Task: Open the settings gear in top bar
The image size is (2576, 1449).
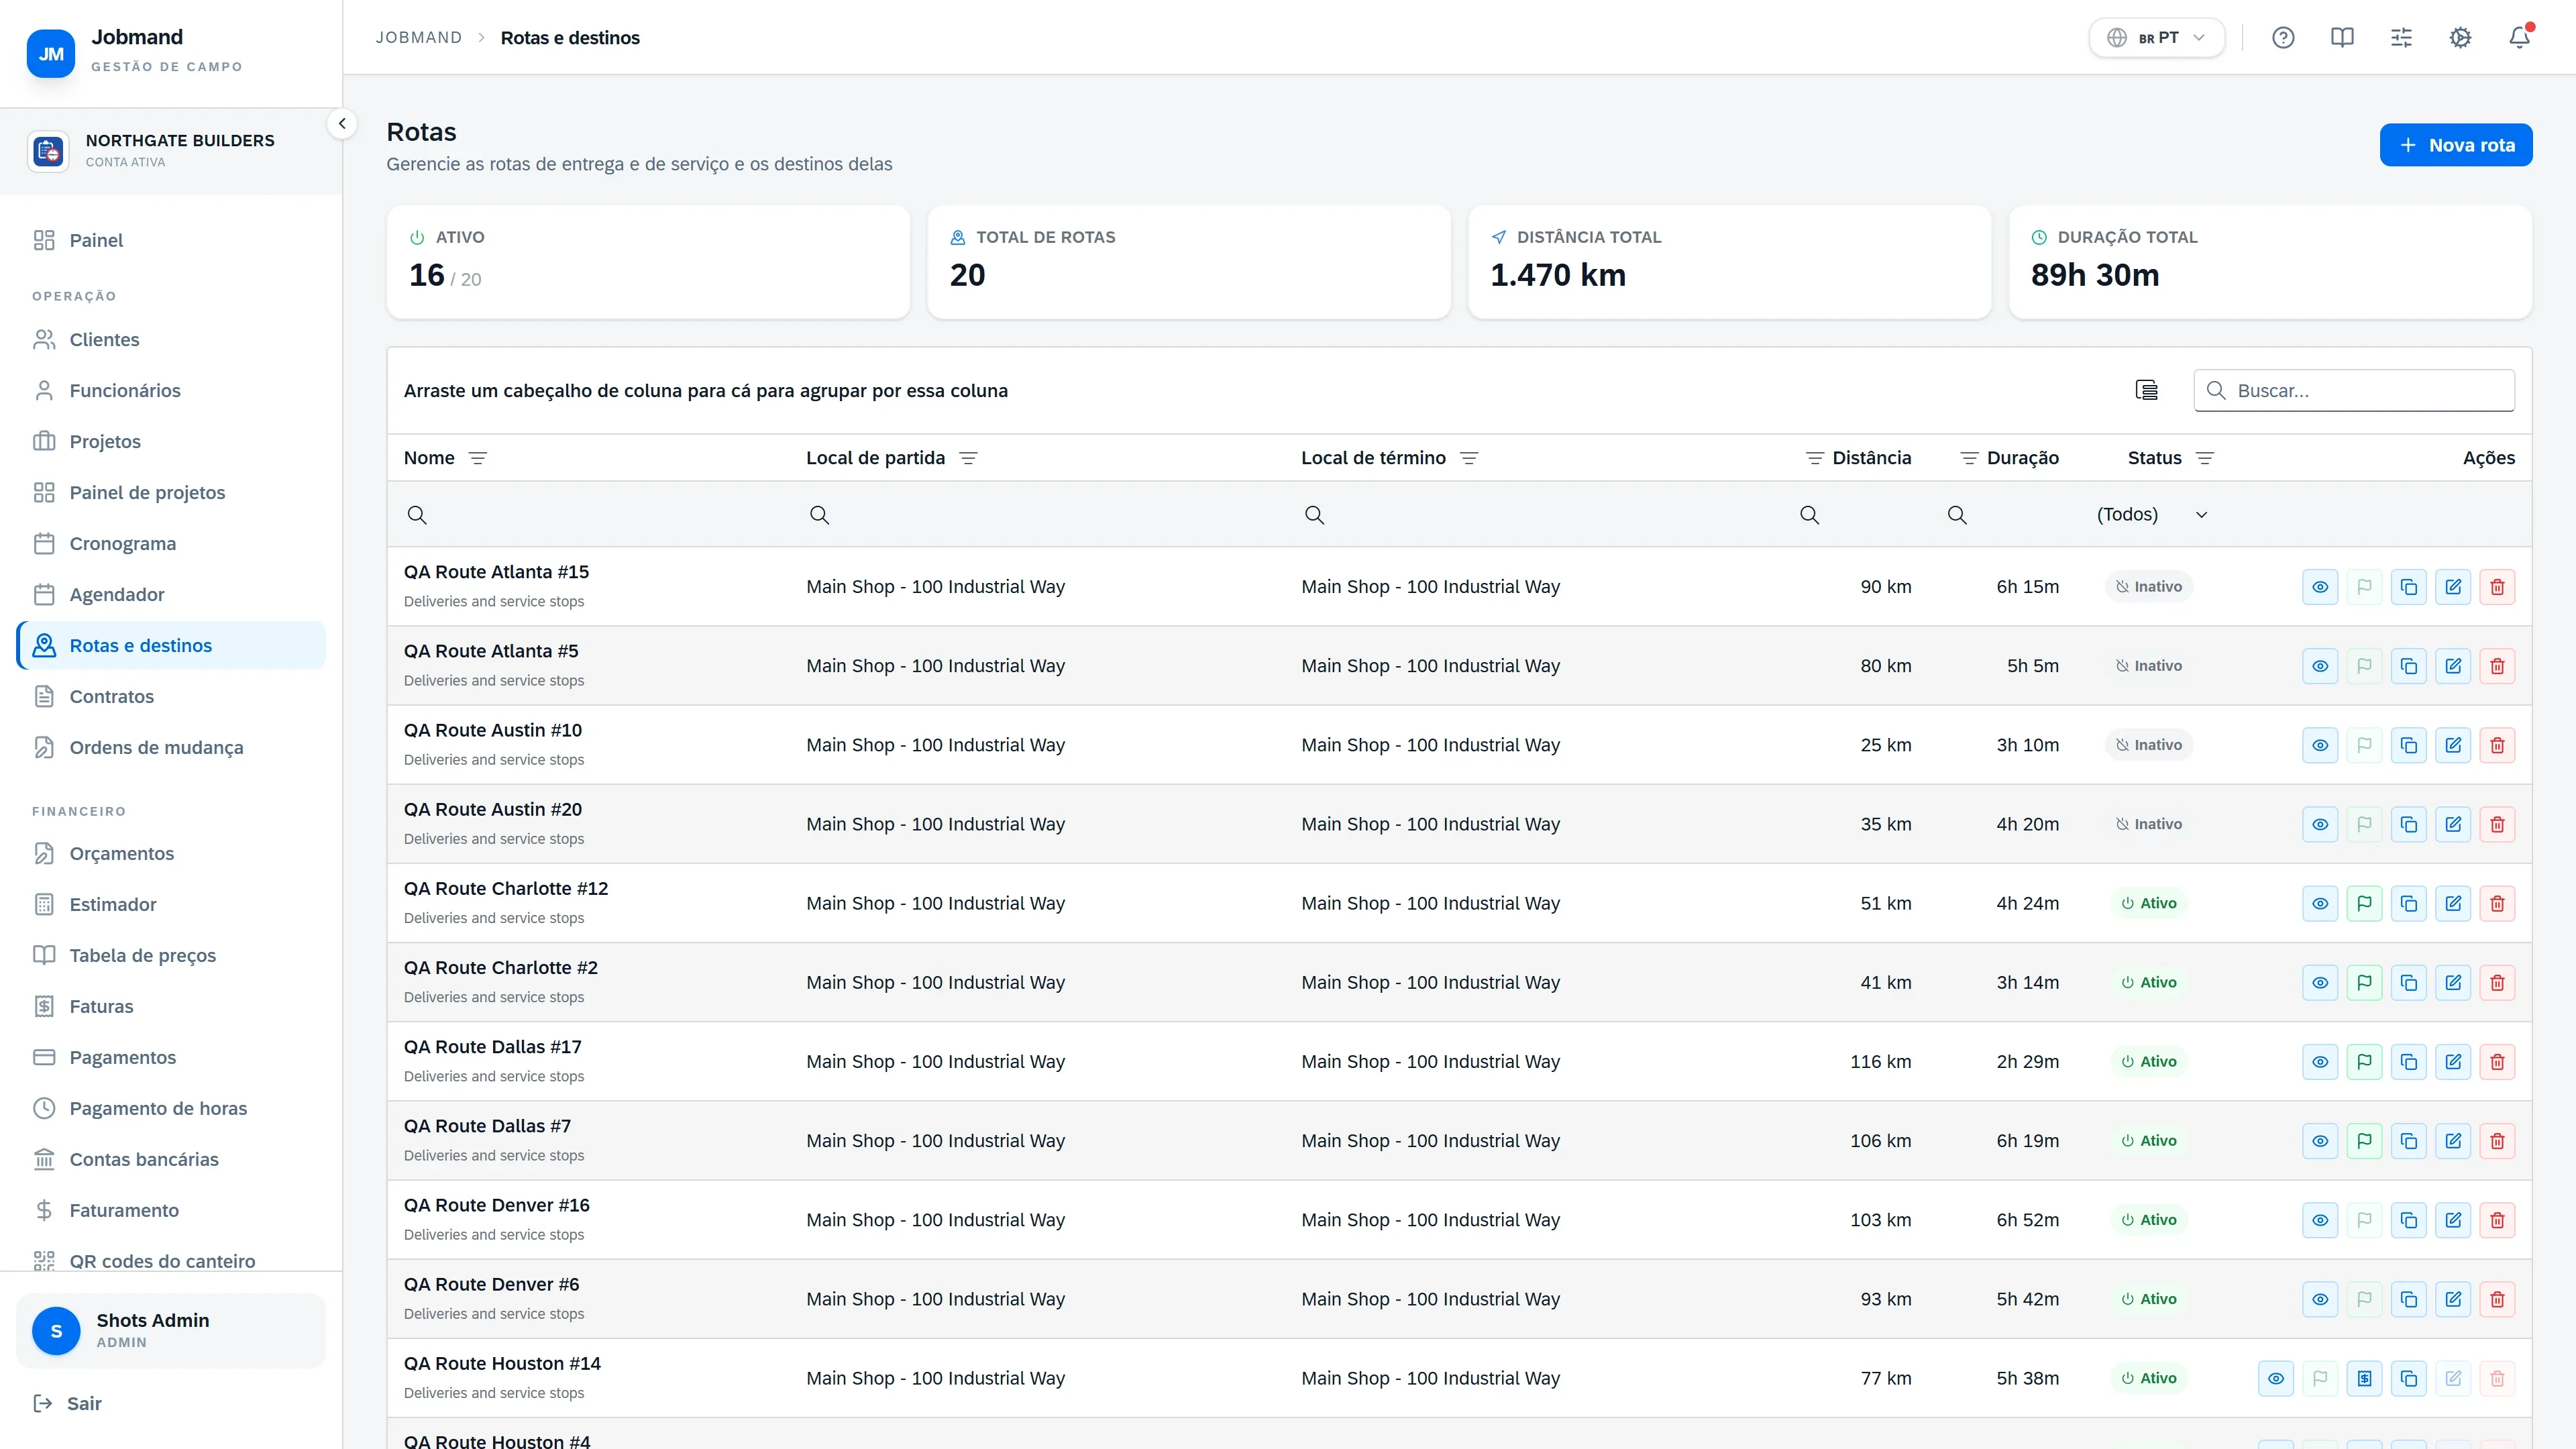Action: tap(2460, 38)
